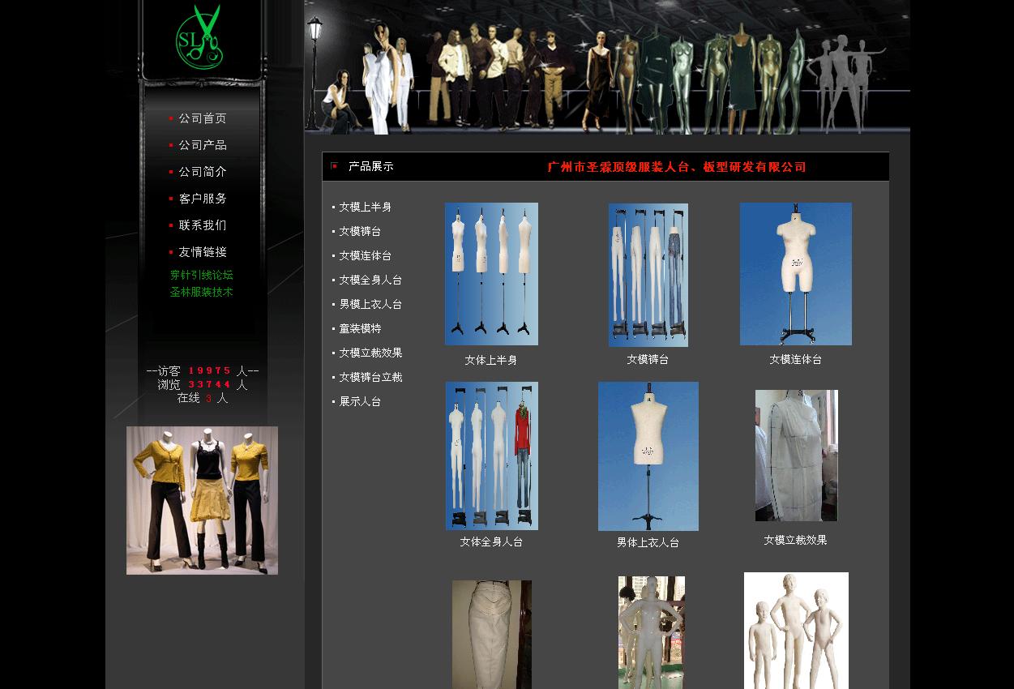1014x689 pixels.
Task: Open the 穿针引线论坛 green link
Action: click(201, 275)
